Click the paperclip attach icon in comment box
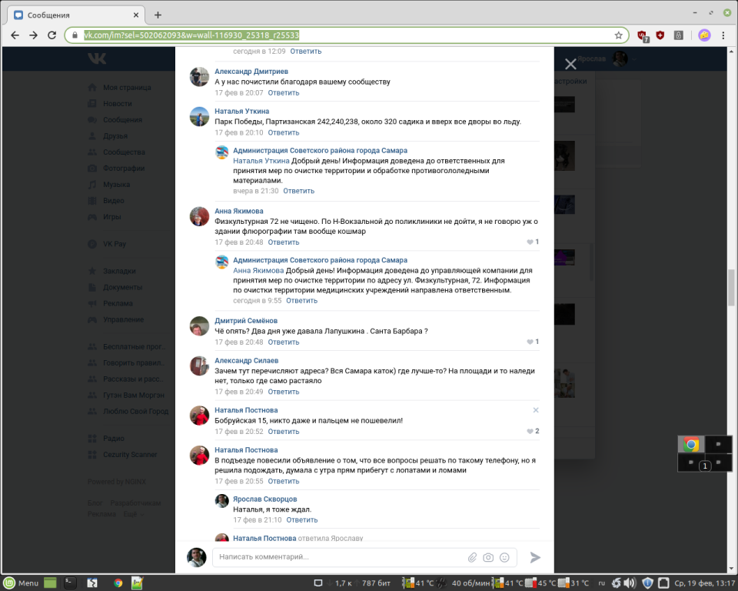 pos(473,557)
